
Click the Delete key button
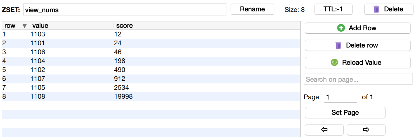pos(389,9)
